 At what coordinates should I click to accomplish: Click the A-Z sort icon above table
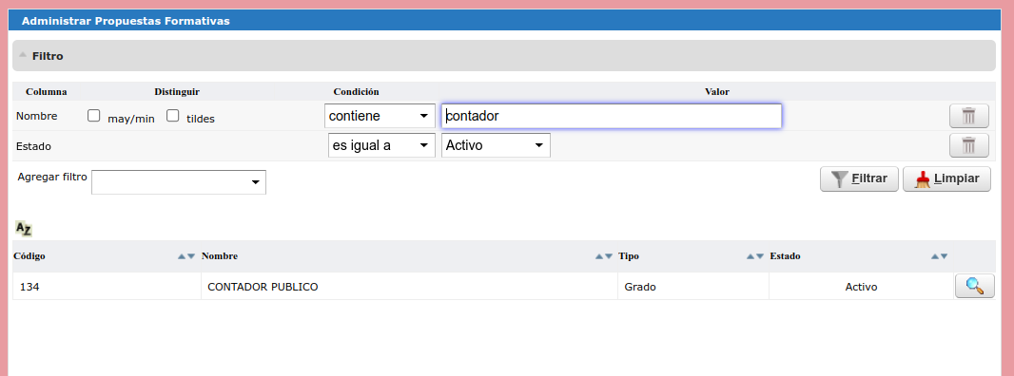[23, 229]
